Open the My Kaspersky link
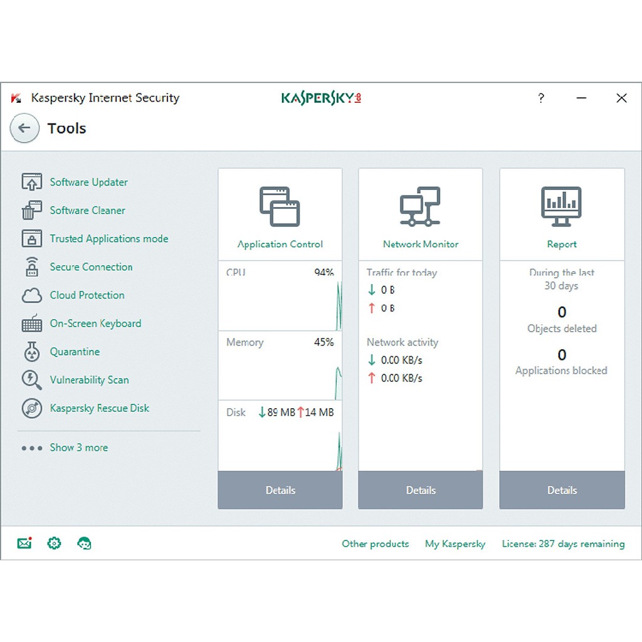 [455, 544]
